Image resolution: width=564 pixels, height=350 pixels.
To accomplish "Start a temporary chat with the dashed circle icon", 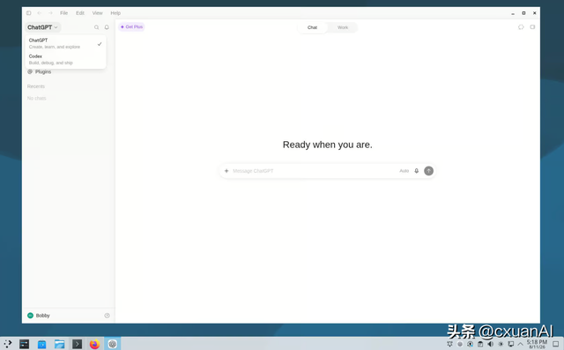I will click(521, 27).
